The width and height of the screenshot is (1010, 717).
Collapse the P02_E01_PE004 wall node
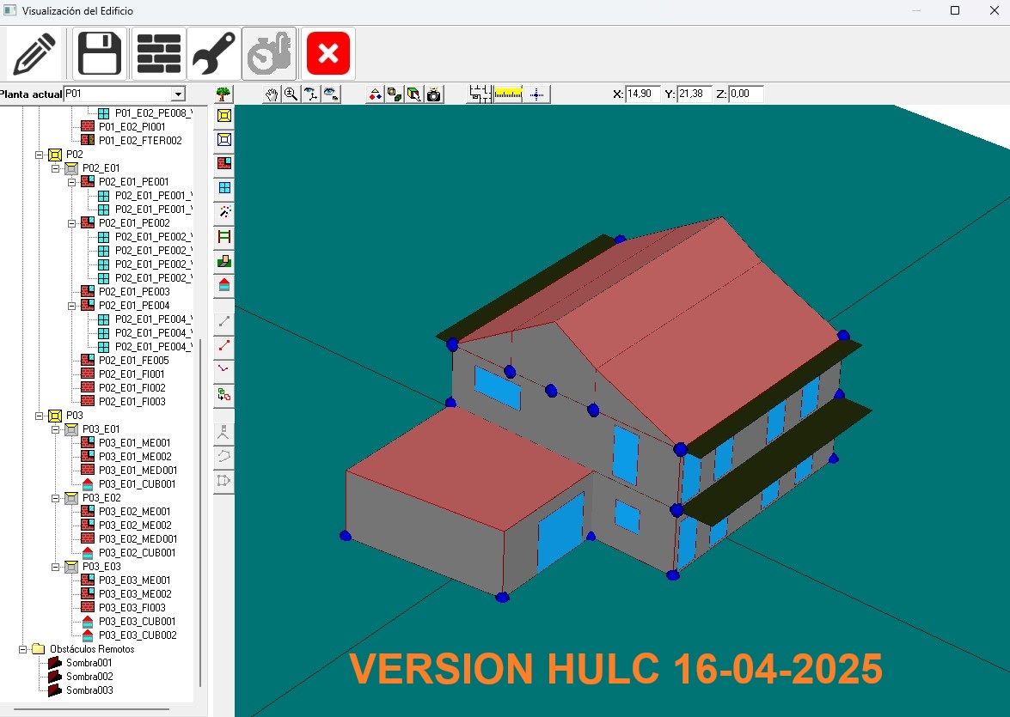(72, 306)
